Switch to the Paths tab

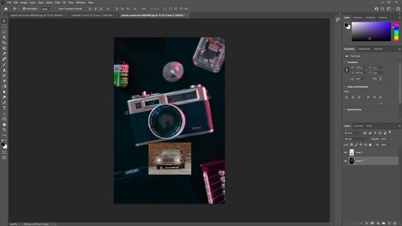coord(369,126)
